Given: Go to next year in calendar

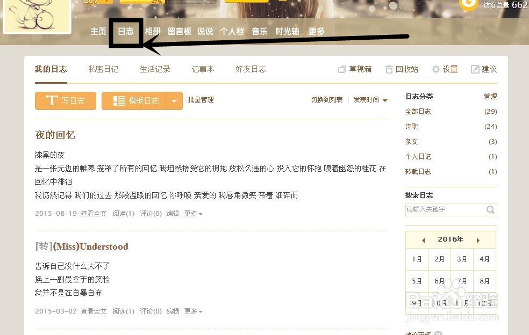Looking at the screenshot, I should click(x=478, y=241).
